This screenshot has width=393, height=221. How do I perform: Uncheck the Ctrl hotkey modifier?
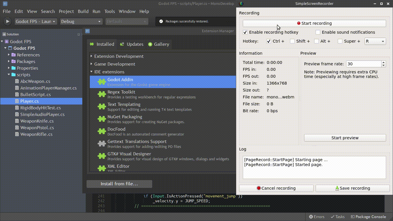[268, 41]
